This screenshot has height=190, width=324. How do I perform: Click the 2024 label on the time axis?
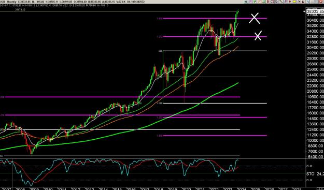tap(241, 188)
